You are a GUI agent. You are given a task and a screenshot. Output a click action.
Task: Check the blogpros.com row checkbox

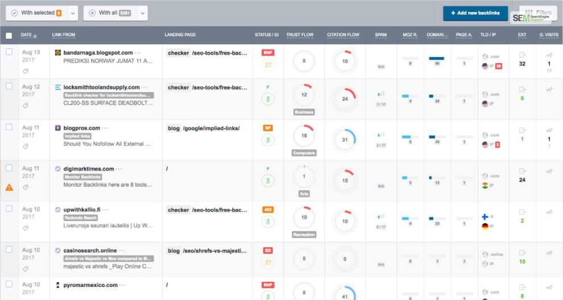point(9,127)
